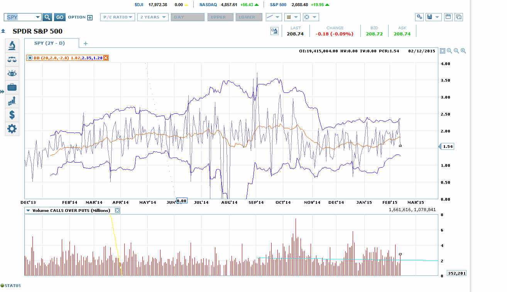507x292 pixels.
Task: Click the volume last-bar square marker
Action: [401, 254]
